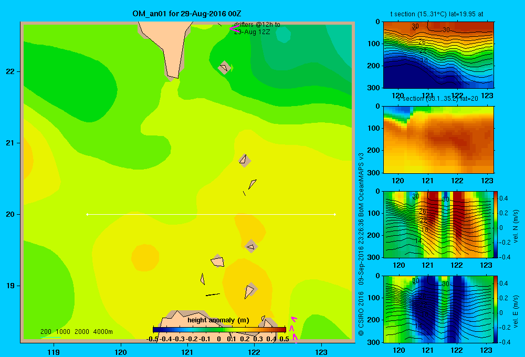This screenshot has width=525, height=357.
Task: Click the vel. N vertical colorbar
Action: [496, 224]
